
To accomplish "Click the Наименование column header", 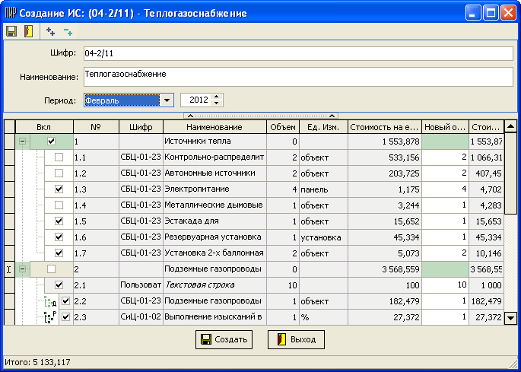I will (214, 126).
